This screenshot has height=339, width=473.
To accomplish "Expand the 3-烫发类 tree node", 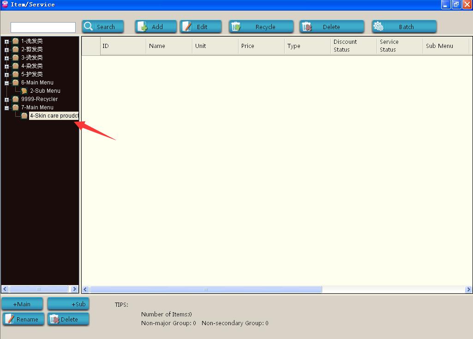I will 6,58.
